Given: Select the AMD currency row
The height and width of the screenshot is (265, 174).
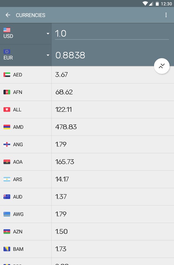Looking at the screenshot, I should click(x=87, y=127).
